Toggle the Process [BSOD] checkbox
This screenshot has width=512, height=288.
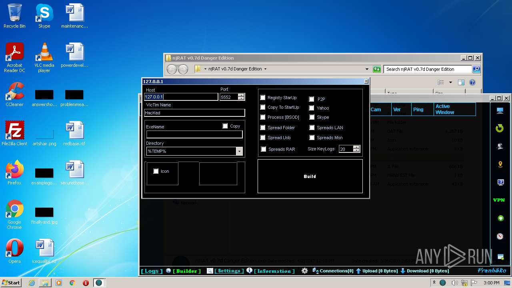coord(263,117)
